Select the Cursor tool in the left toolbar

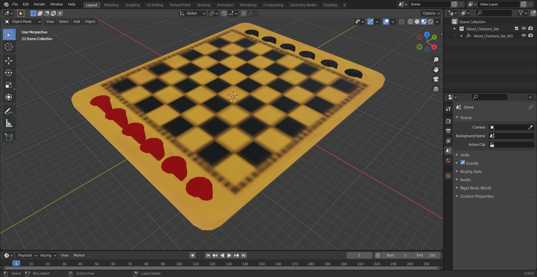9,47
